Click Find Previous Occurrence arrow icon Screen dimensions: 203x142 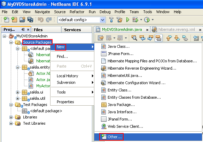click(142, 38)
